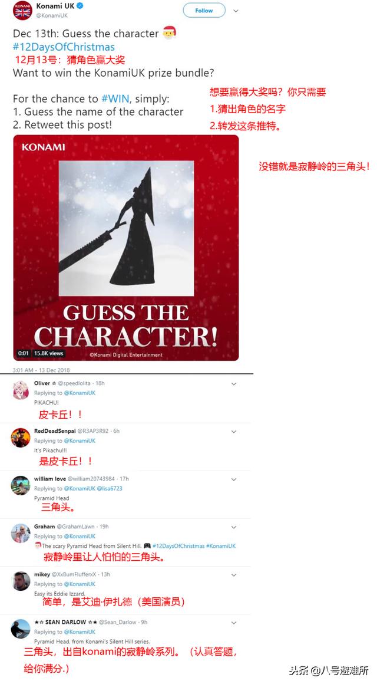Play the Guess the Character video

tap(126, 248)
